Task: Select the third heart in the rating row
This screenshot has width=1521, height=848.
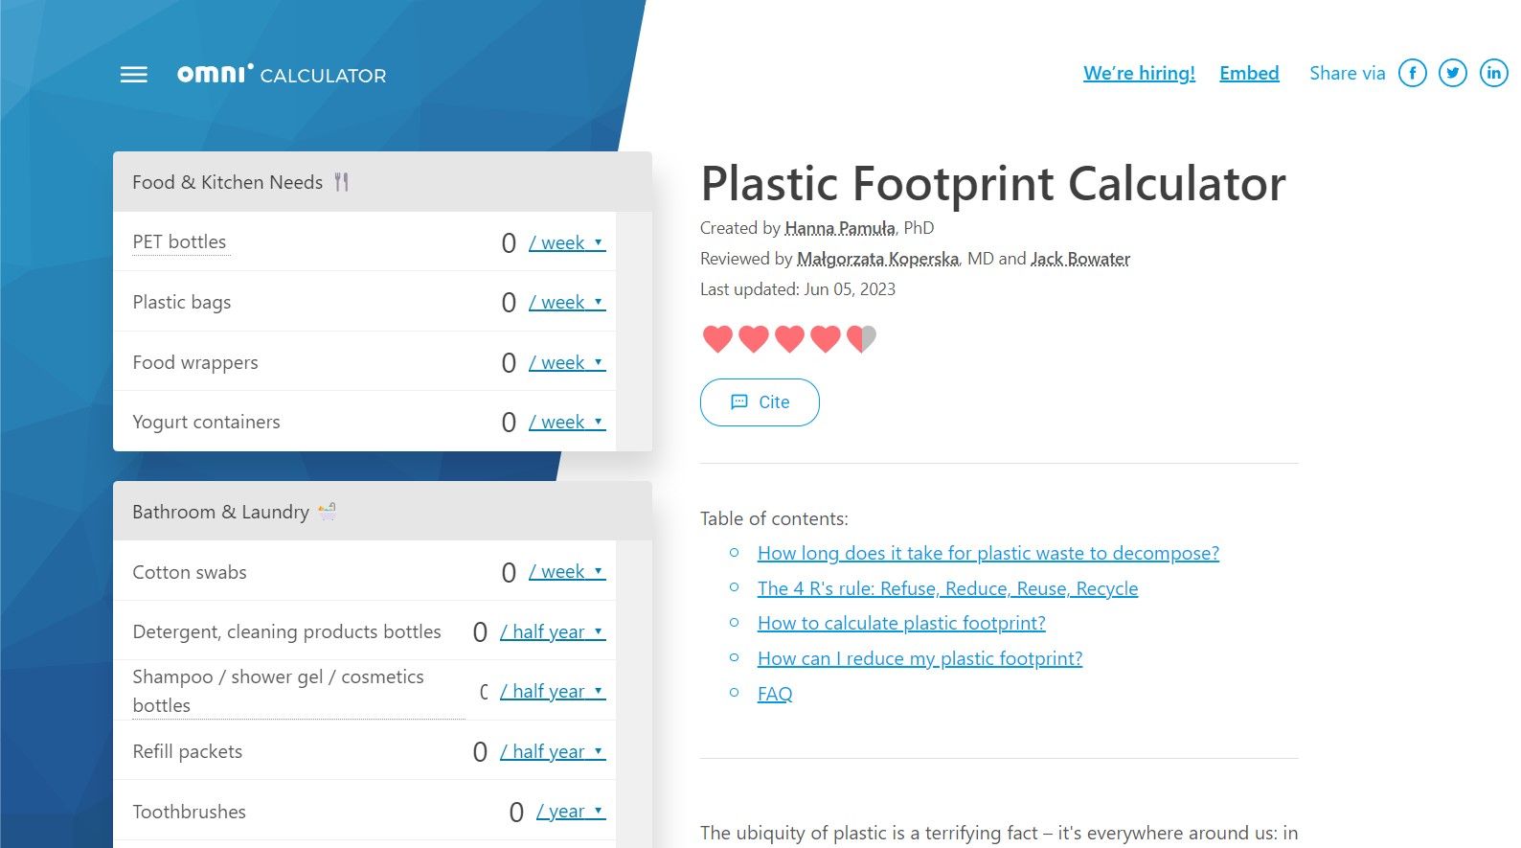Action: point(788,338)
